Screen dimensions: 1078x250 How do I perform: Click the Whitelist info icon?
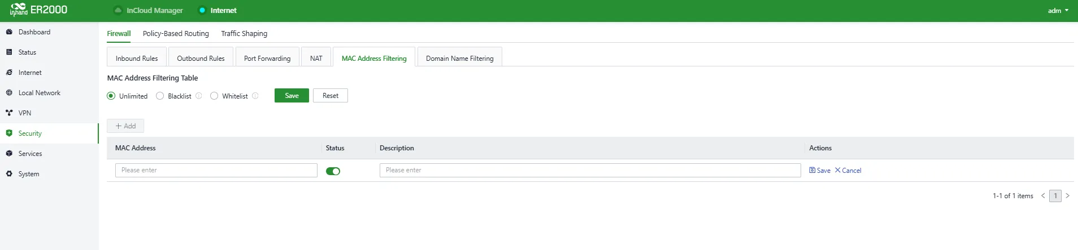255,96
